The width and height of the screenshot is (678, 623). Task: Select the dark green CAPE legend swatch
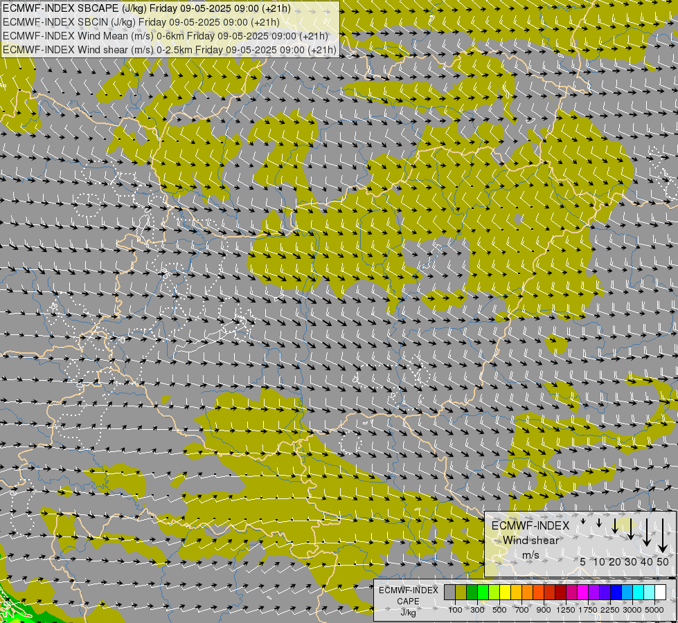pos(472,592)
